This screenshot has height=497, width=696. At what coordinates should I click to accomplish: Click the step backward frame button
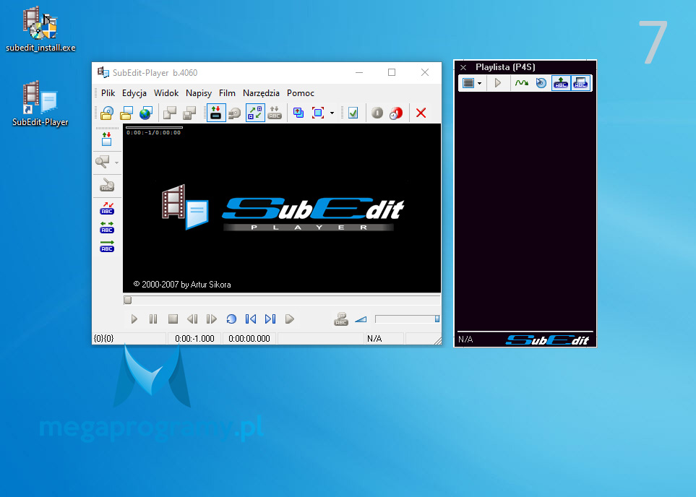192,319
